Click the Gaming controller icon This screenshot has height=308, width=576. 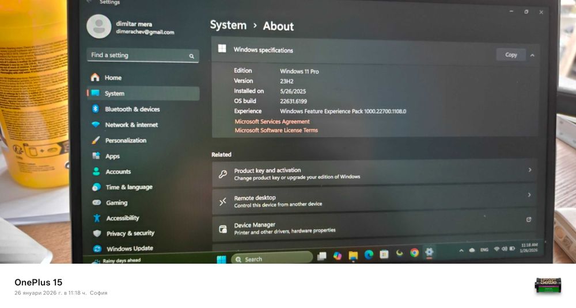[x=97, y=202]
